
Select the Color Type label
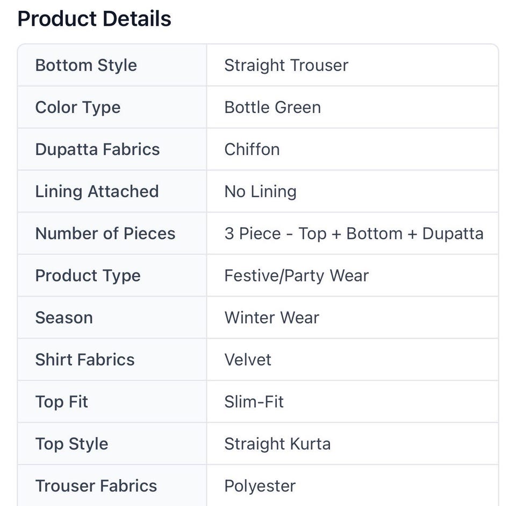pyautogui.click(x=78, y=108)
